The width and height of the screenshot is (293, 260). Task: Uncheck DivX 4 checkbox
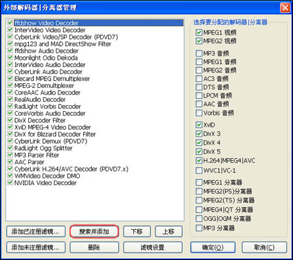pyautogui.click(x=199, y=142)
